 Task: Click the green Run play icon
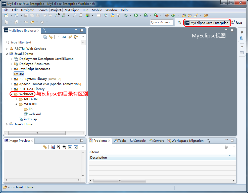[136, 15]
